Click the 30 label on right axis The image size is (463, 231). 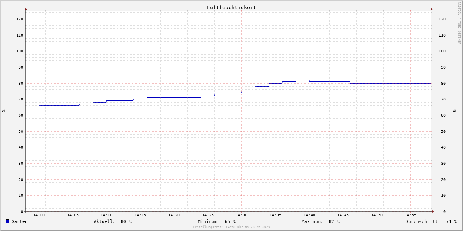pyautogui.click(x=443, y=163)
